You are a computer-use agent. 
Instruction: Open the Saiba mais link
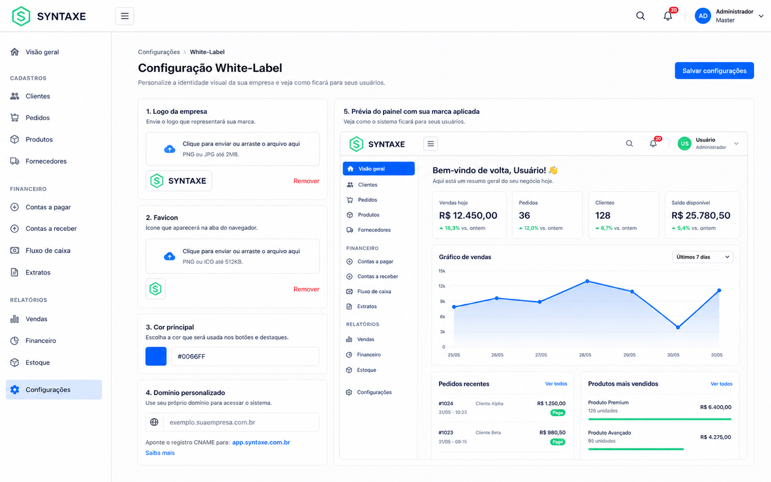[160, 453]
